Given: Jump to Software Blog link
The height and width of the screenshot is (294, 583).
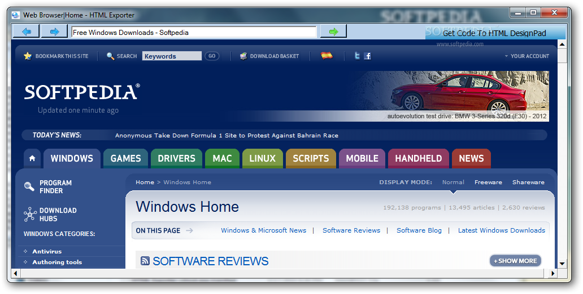Looking at the screenshot, I should (x=419, y=230).
